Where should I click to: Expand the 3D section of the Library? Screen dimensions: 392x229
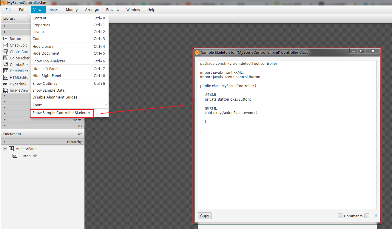coord(79,126)
